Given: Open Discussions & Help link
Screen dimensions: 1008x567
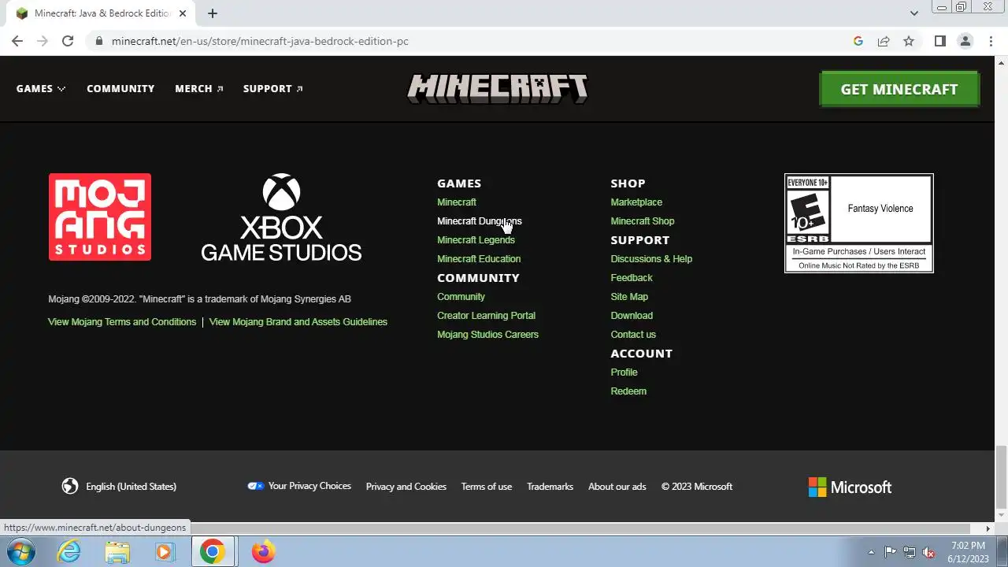Looking at the screenshot, I should pyautogui.click(x=651, y=259).
